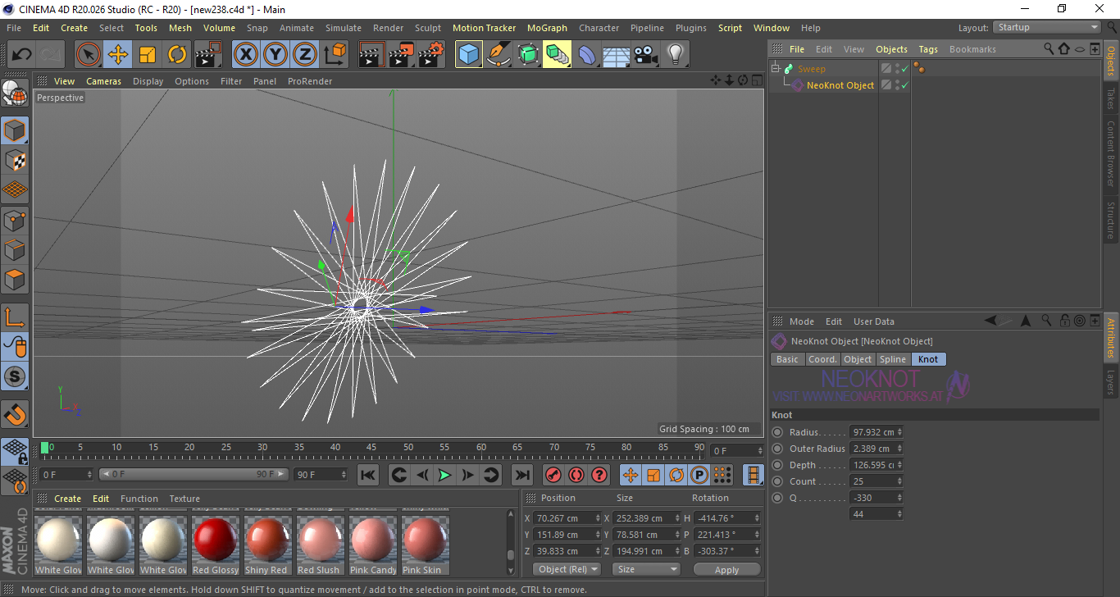The height and width of the screenshot is (597, 1120).
Task: Click the Array modeling objects icon
Action: [x=558, y=55]
